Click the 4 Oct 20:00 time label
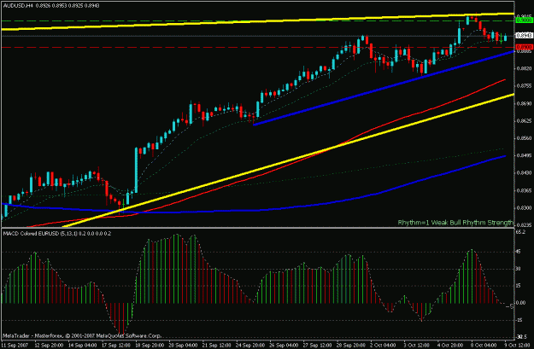Viewport: 534px width, 349px height. (450, 345)
